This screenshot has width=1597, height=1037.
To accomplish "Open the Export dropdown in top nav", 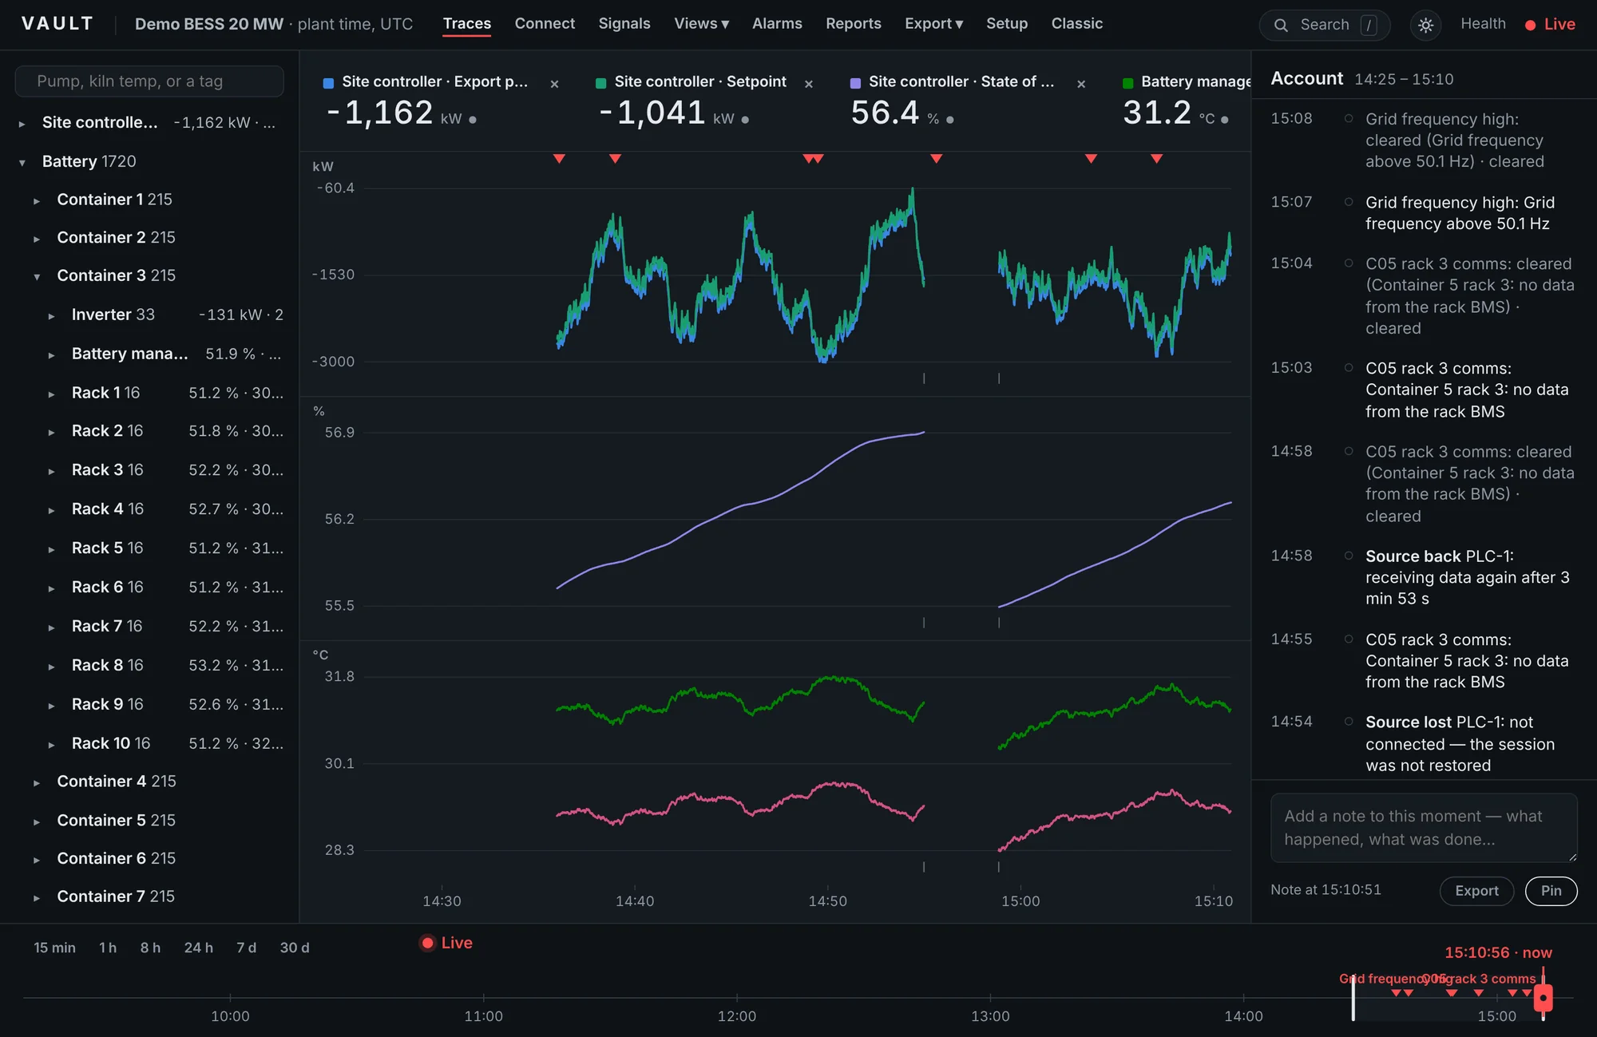I will click(933, 24).
